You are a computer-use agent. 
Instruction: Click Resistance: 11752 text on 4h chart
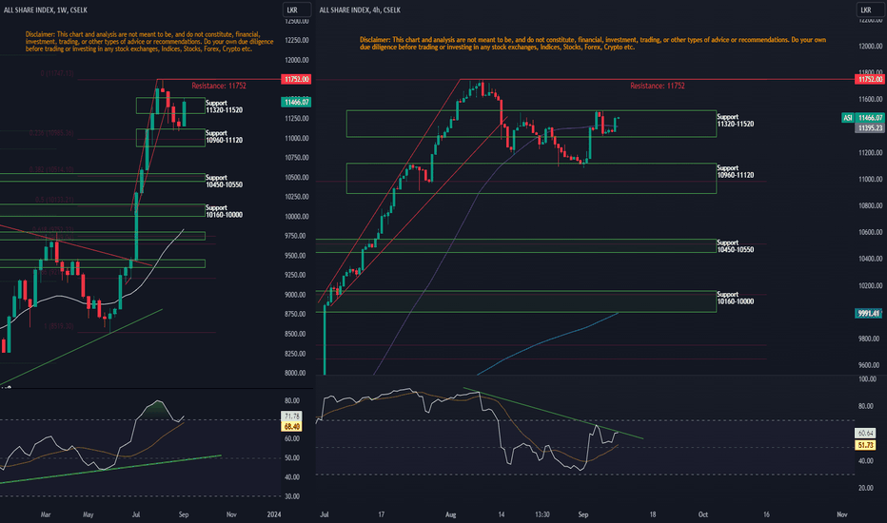click(658, 86)
